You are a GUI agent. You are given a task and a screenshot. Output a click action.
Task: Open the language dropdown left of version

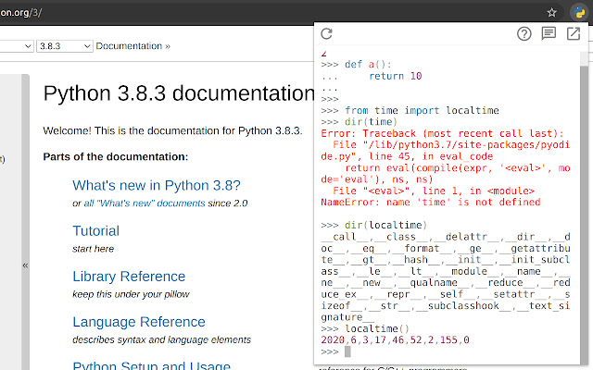[x=14, y=45]
